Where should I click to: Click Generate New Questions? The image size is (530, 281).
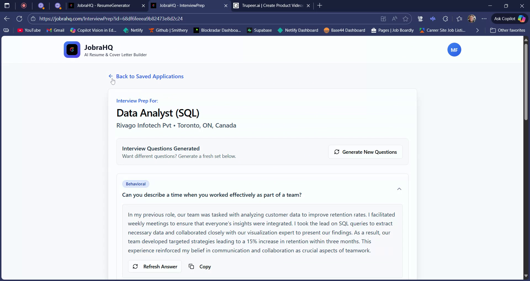[x=365, y=152]
